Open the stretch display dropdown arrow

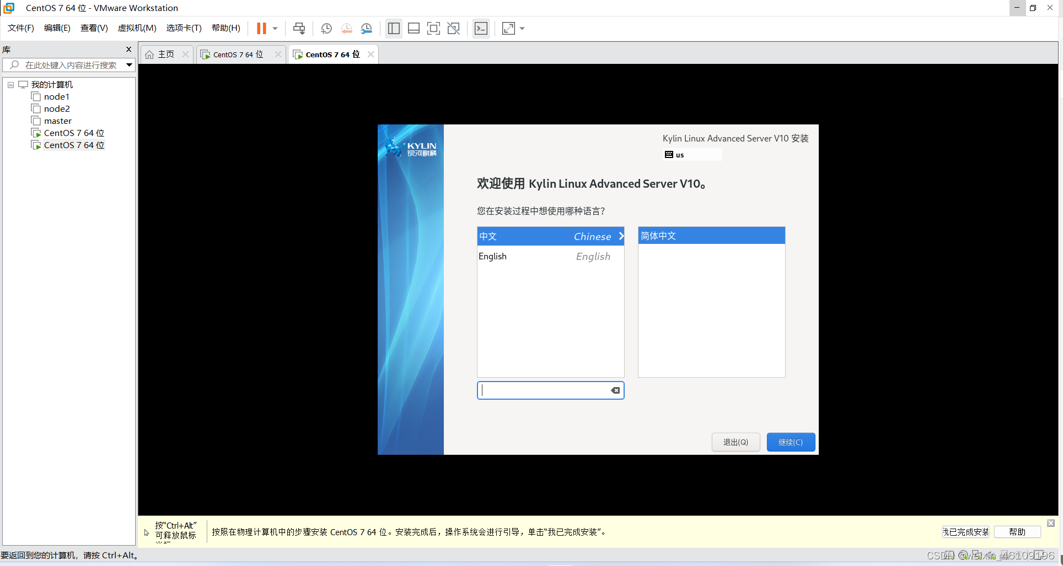point(522,28)
